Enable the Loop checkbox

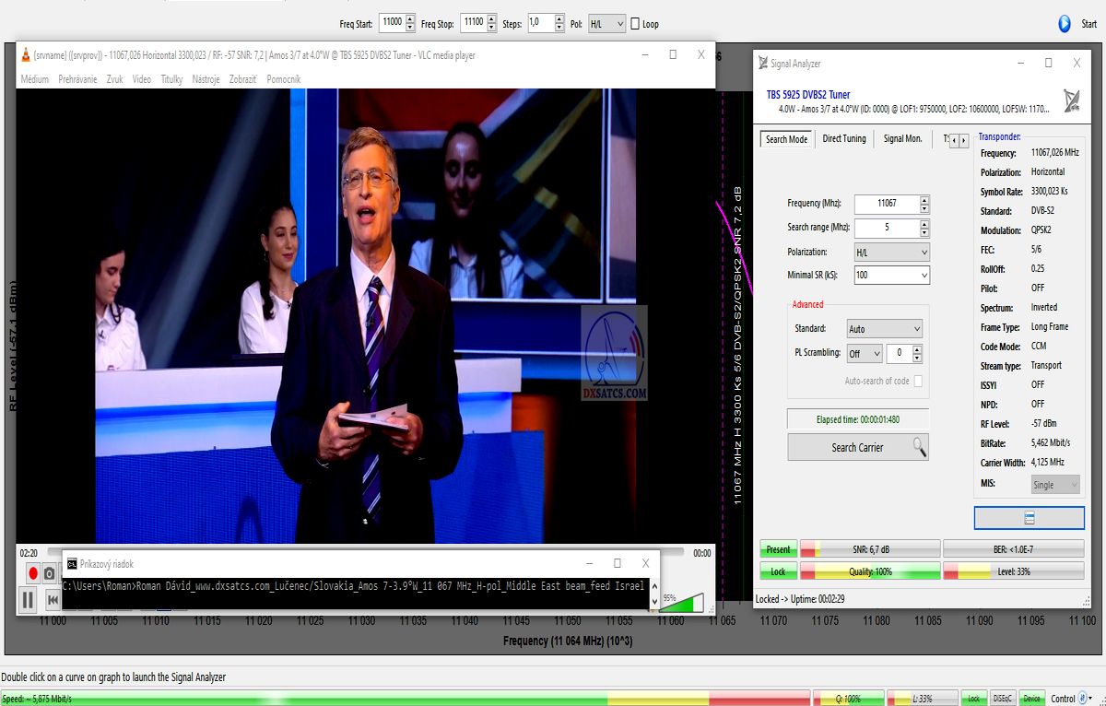tap(635, 24)
